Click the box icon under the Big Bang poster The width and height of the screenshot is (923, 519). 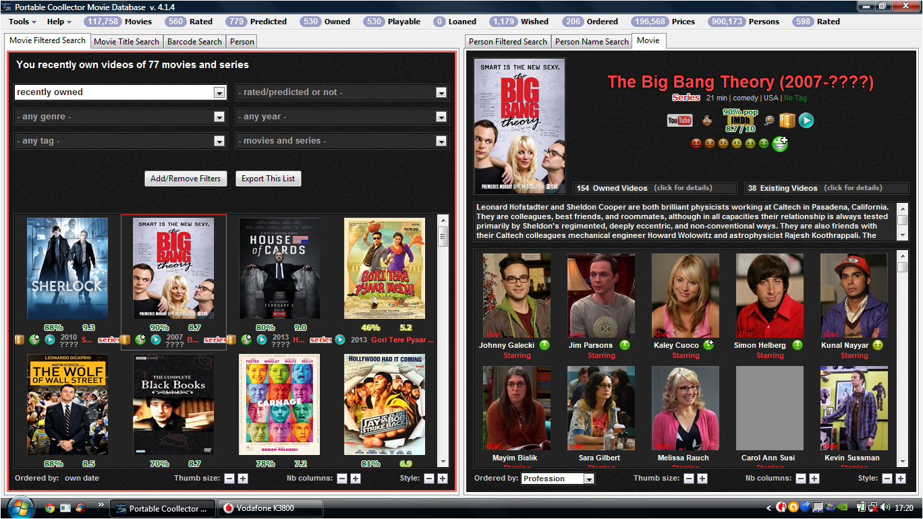[x=125, y=339]
